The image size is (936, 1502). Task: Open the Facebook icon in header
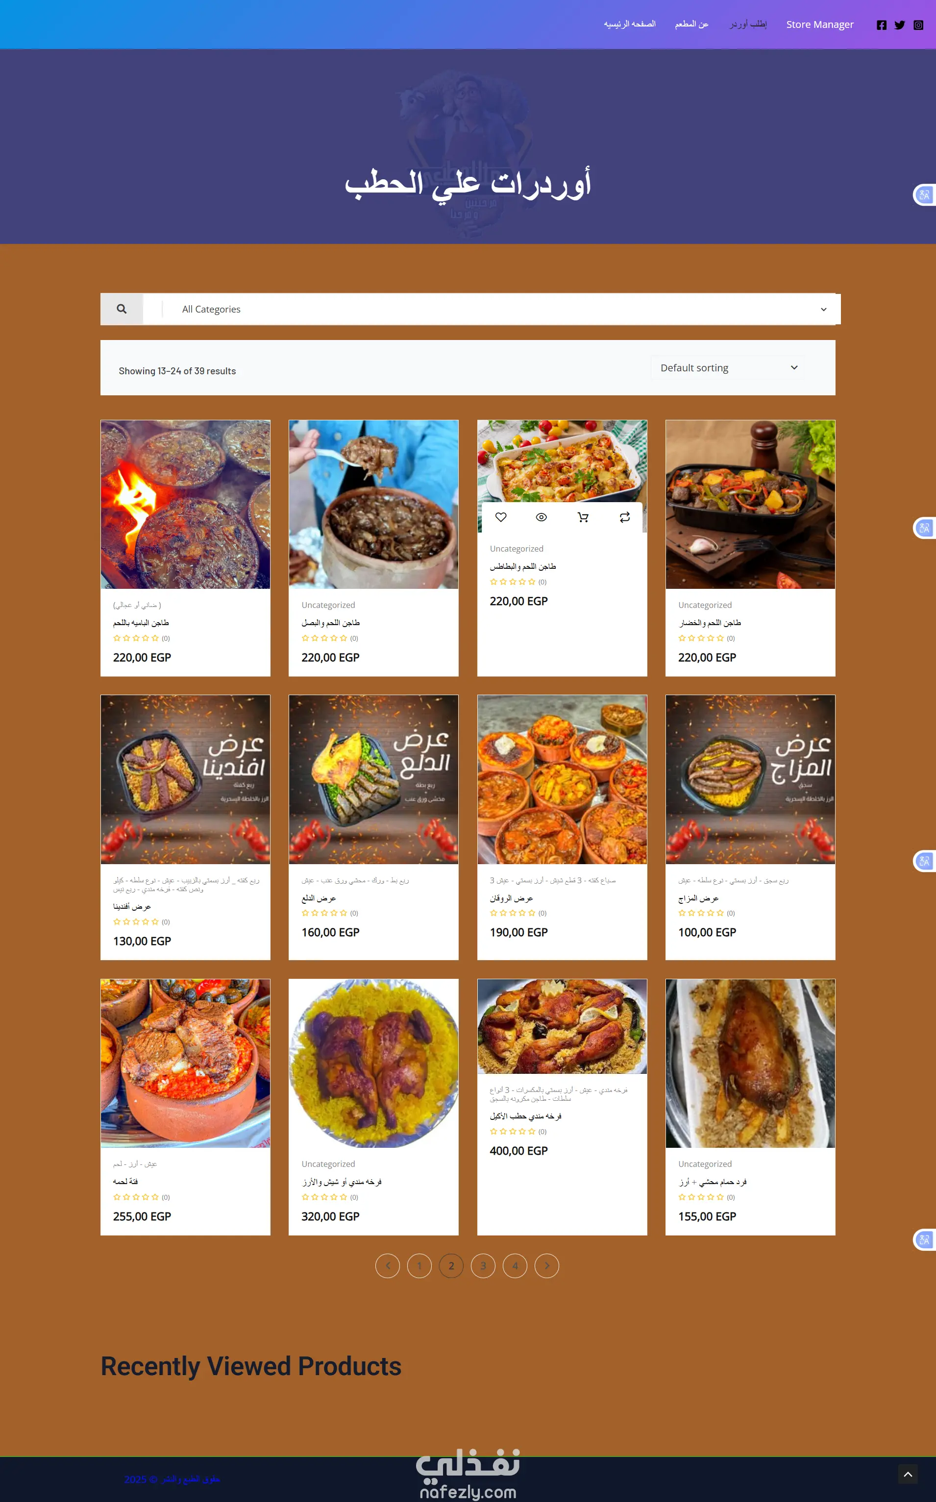click(x=882, y=25)
